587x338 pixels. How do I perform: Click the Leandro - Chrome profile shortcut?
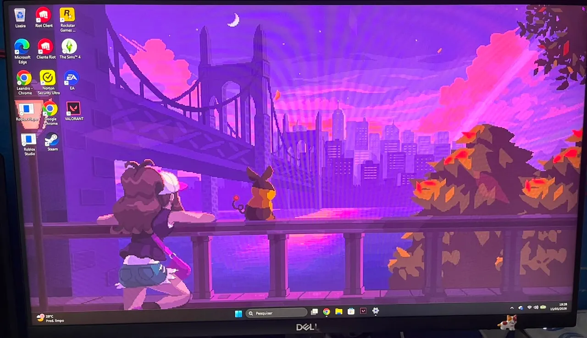pos(25,83)
